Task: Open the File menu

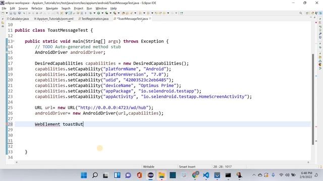Action: (x=4, y=8)
